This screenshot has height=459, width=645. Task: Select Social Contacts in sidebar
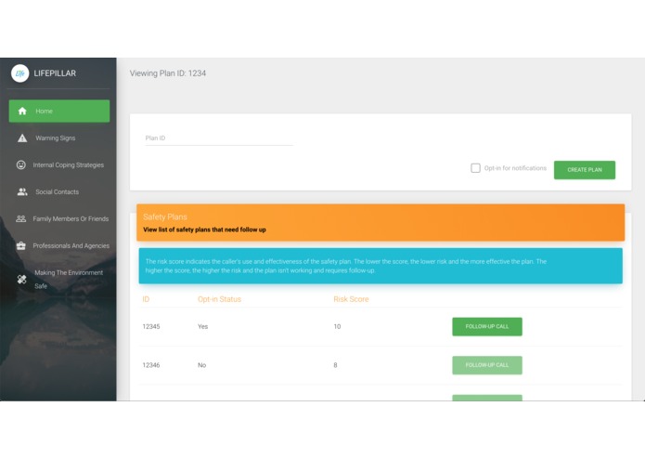point(59,191)
